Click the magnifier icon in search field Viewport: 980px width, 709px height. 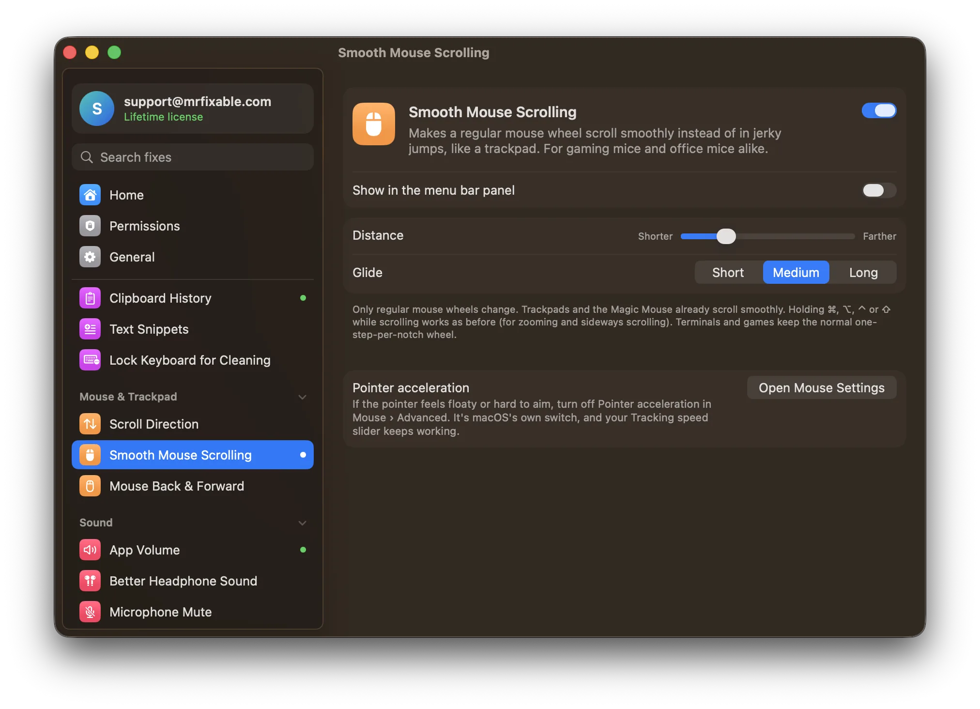coord(87,157)
